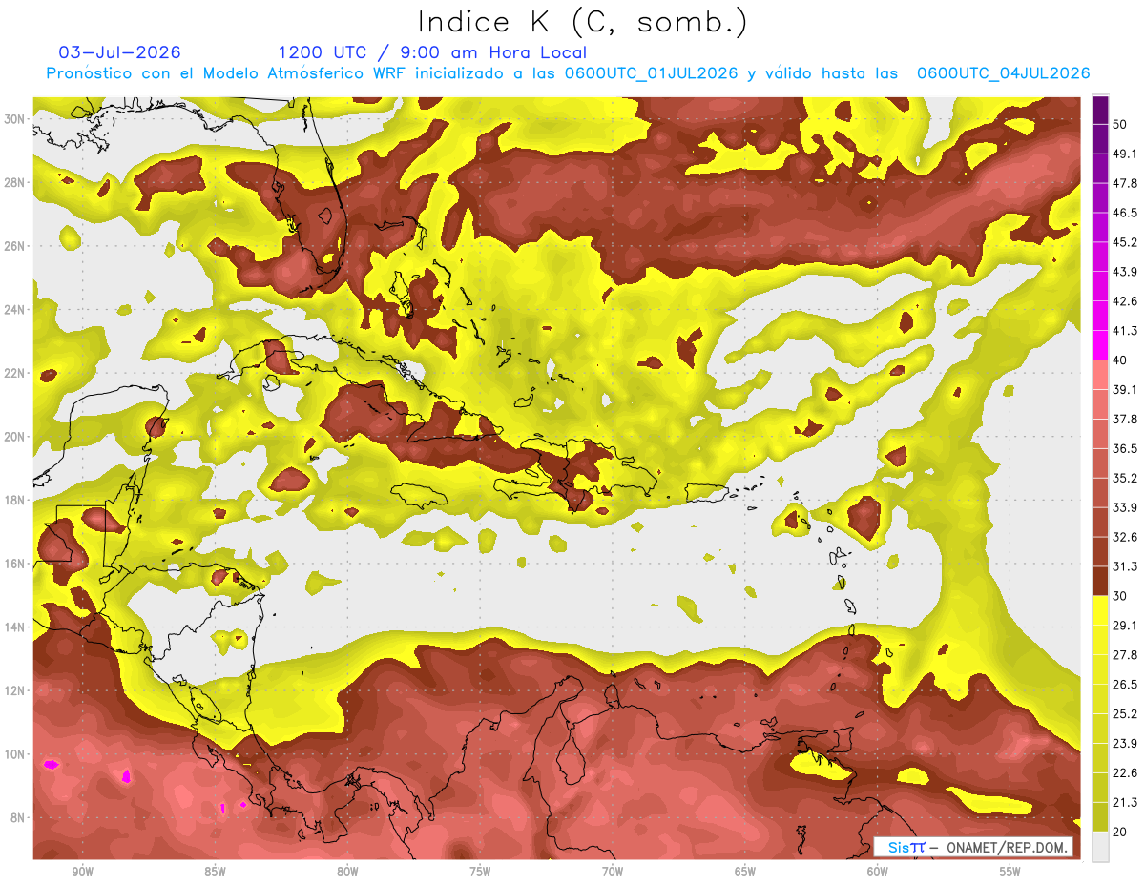The image size is (1145, 884).
Task: Select the dark purple 50 color swatch
Action: click(1100, 110)
